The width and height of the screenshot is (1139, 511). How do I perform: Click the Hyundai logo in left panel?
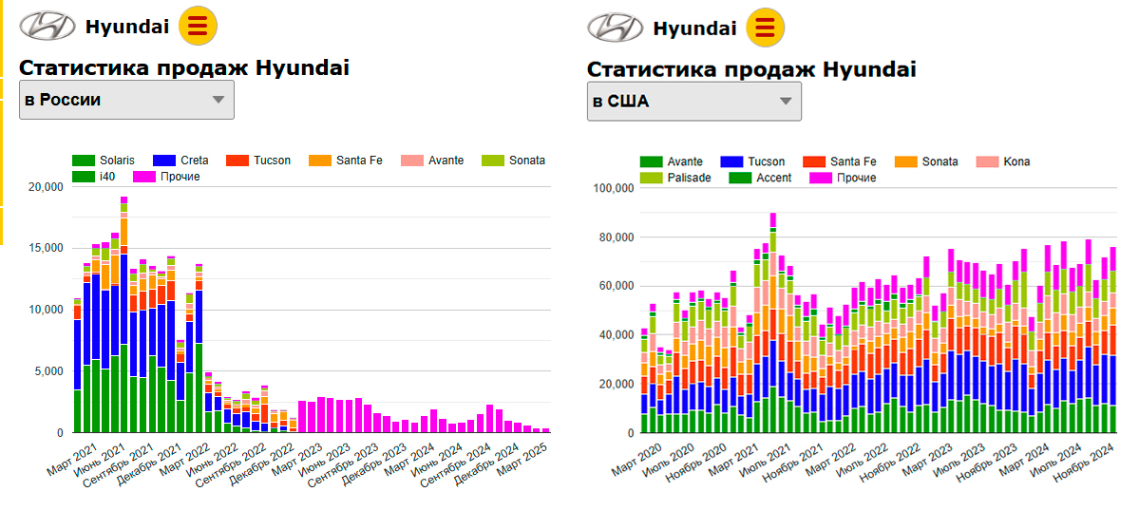[47, 27]
